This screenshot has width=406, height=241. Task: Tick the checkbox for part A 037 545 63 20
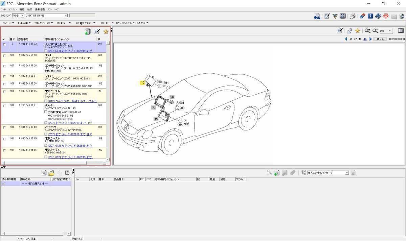coord(4,56)
